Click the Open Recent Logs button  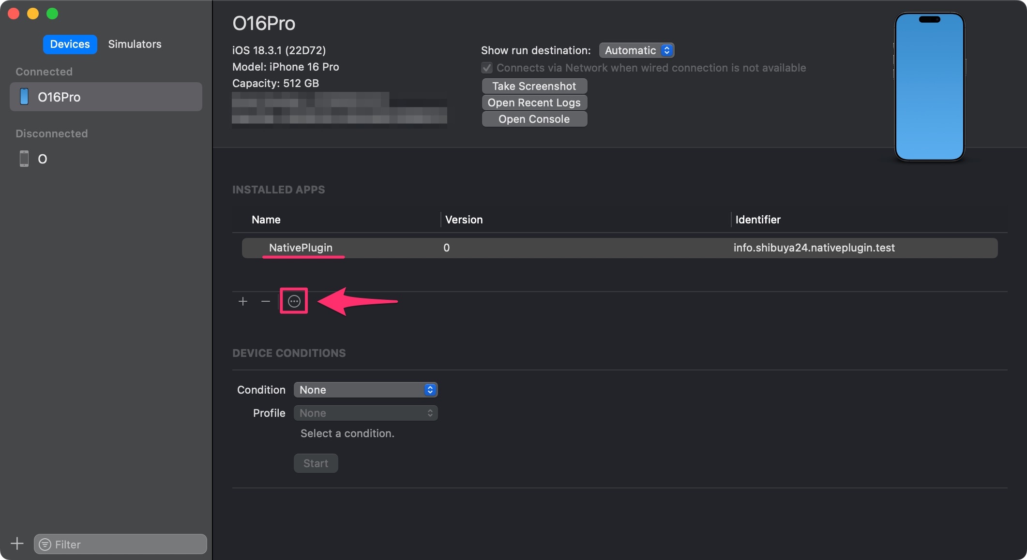534,103
